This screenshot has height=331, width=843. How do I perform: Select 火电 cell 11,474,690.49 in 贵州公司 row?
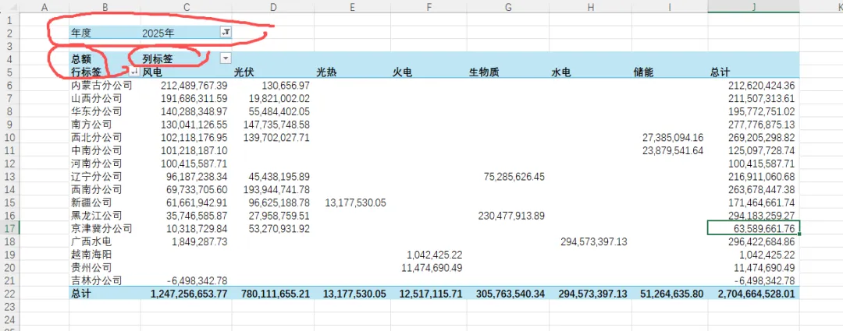432,268
